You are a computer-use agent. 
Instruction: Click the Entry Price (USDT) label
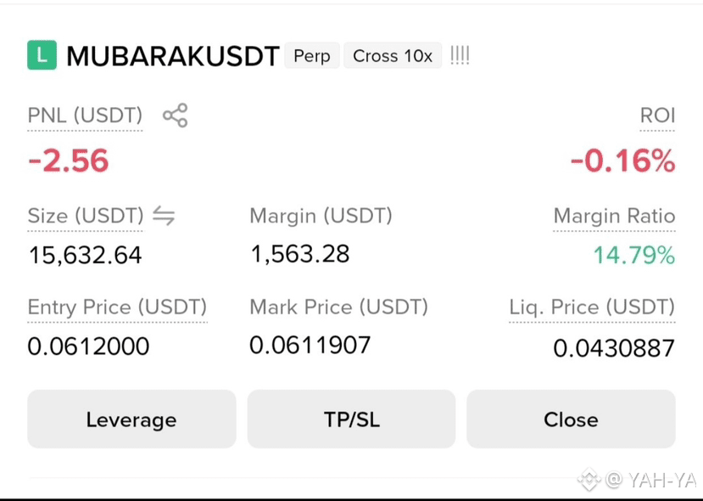coord(118,307)
